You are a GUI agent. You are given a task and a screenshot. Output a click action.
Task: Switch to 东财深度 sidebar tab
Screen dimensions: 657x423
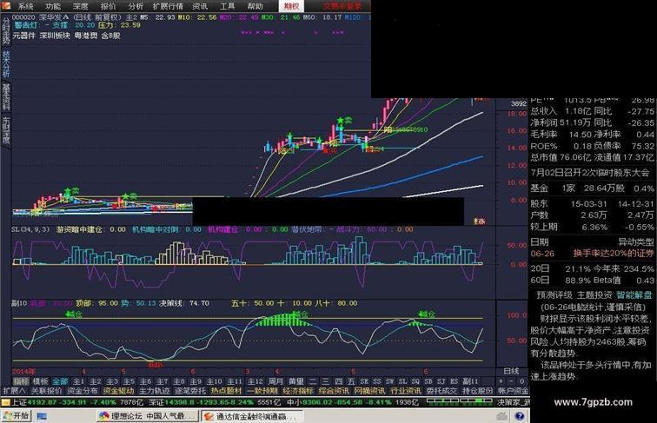(6, 129)
